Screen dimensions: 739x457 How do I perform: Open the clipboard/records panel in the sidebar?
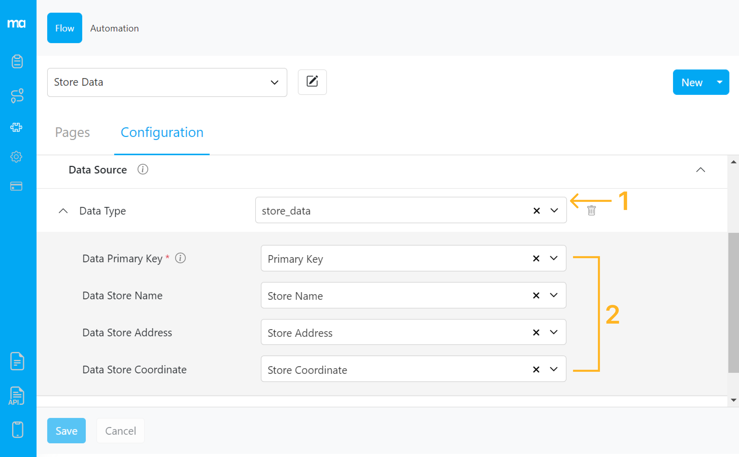[x=17, y=61]
